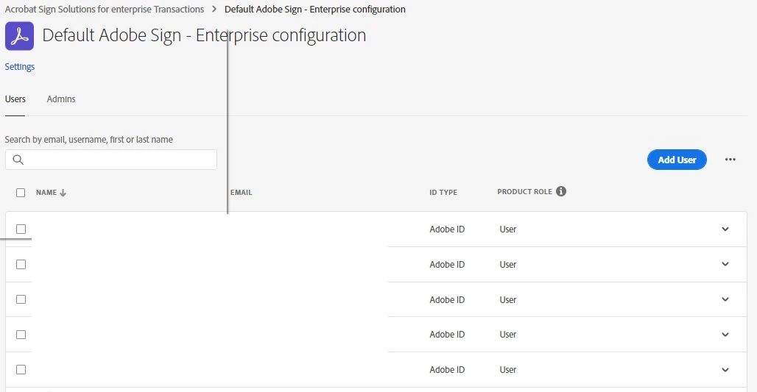The width and height of the screenshot is (757, 392).
Task: Select the fifth user row checkbox
Action: tap(21, 369)
